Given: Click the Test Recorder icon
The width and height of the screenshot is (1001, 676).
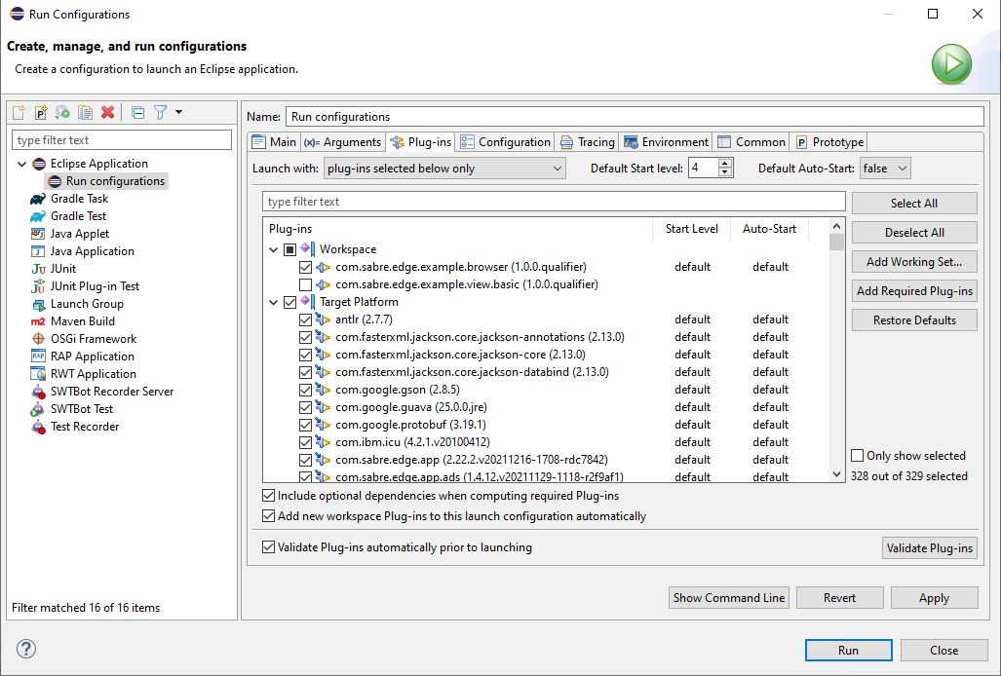Looking at the screenshot, I should coord(38,427).
